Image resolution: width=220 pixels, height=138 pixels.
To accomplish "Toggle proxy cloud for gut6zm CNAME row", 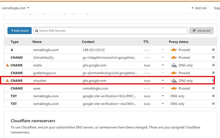I will 174,73.
